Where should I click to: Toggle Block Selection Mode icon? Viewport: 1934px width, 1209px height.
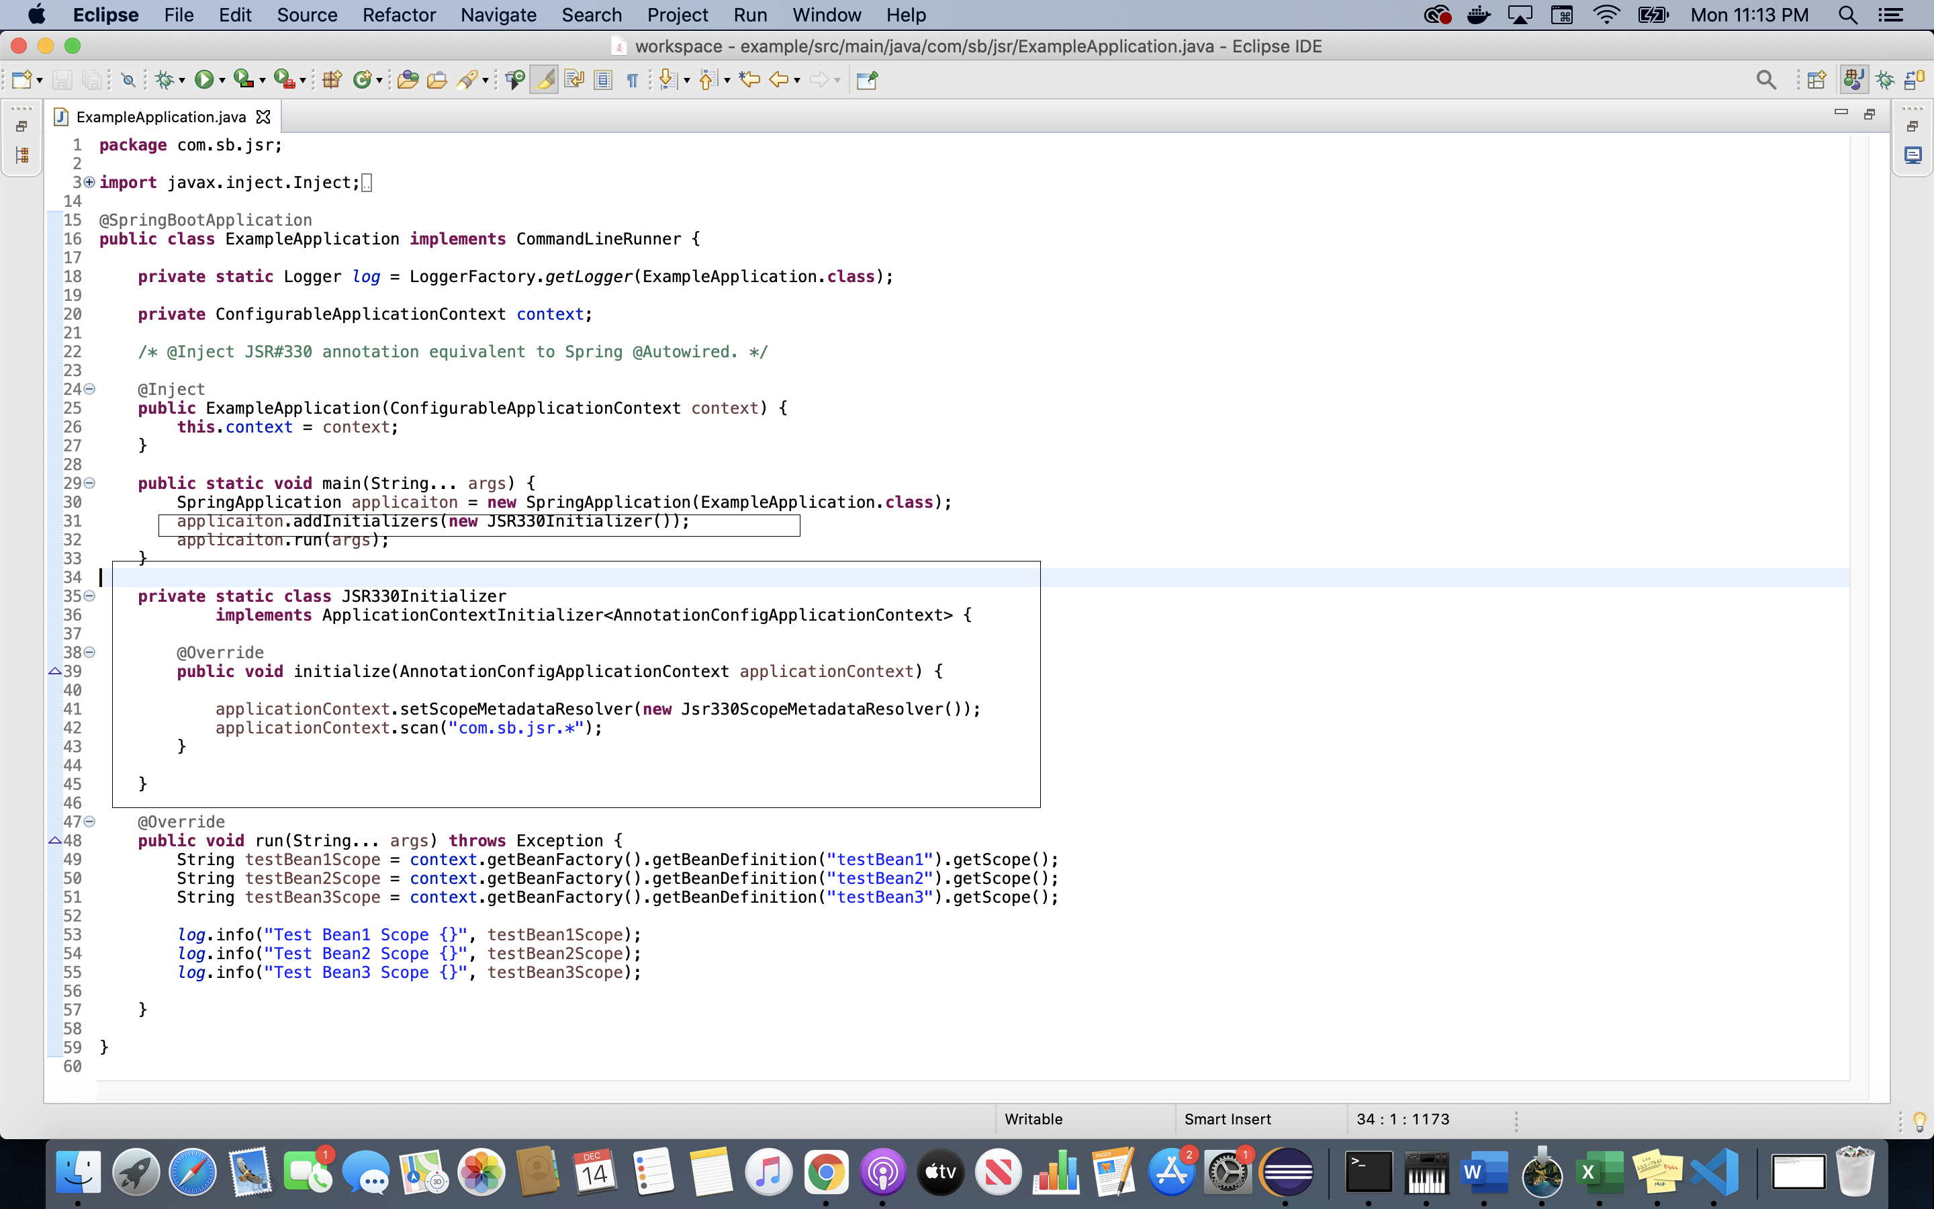coord(604,79)
